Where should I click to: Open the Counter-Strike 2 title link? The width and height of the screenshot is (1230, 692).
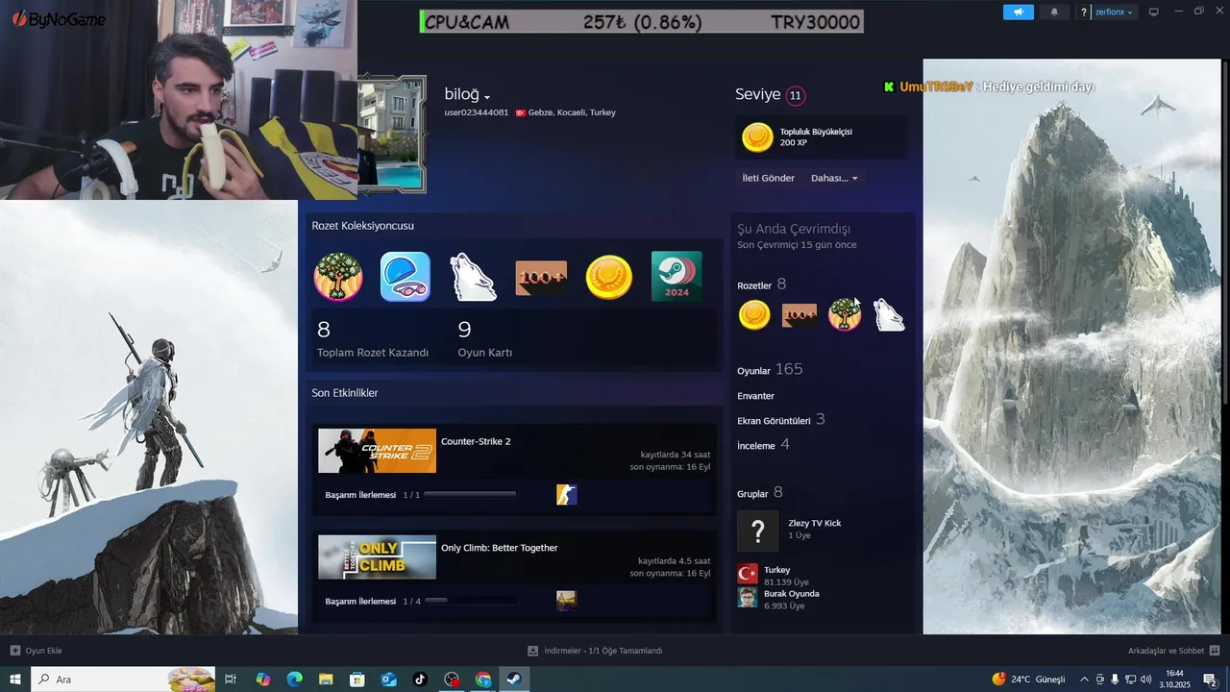[476, 442]
